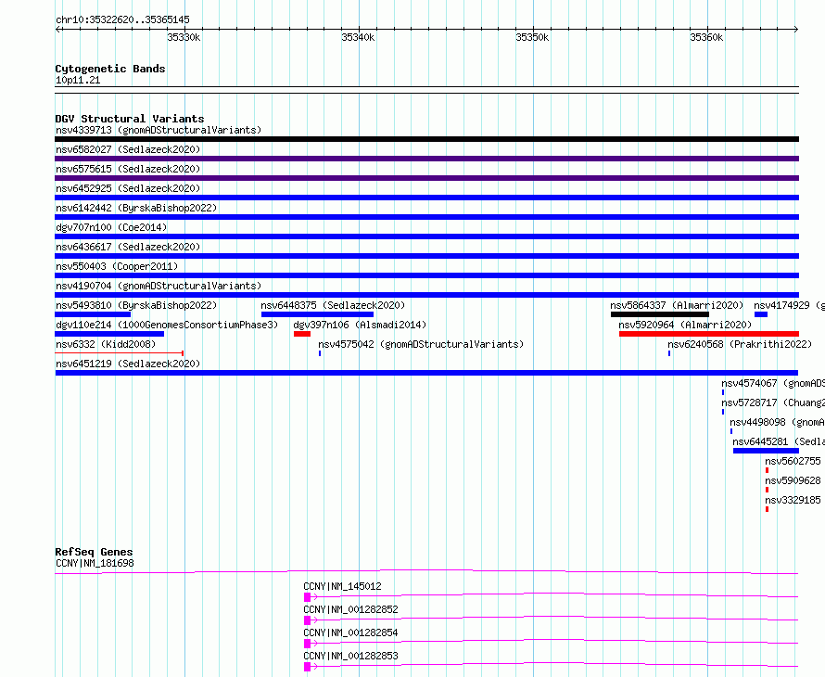Select nsv5864337 (Almarri2020) label
The width and height of the screenshot is (825, 677).
tap(677, 305)
